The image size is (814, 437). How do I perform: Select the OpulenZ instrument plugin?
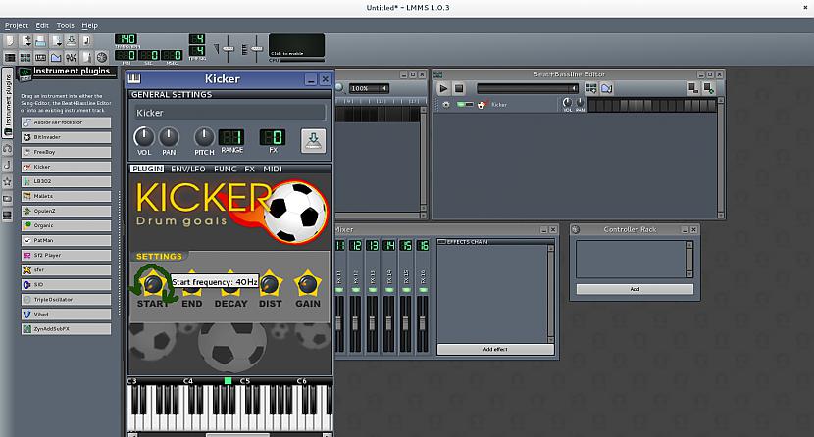66,211
